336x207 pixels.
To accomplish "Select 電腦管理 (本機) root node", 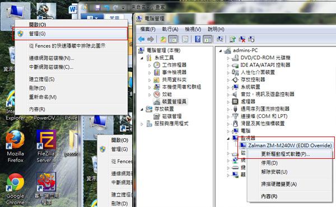I will (x=164, y=50).
